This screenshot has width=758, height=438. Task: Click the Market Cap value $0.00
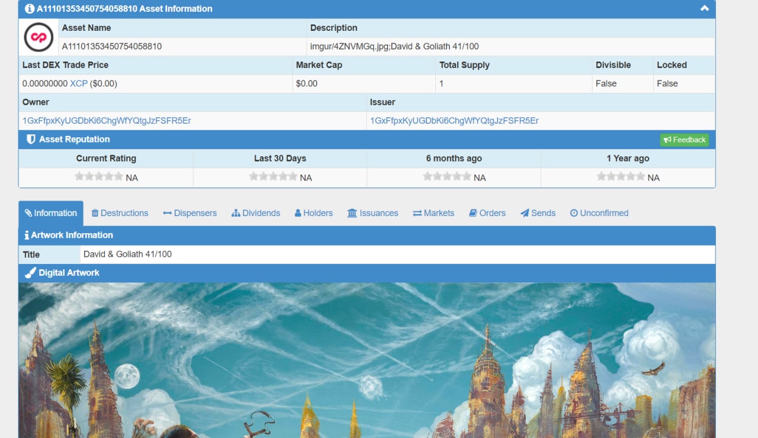tap(307, 83)
